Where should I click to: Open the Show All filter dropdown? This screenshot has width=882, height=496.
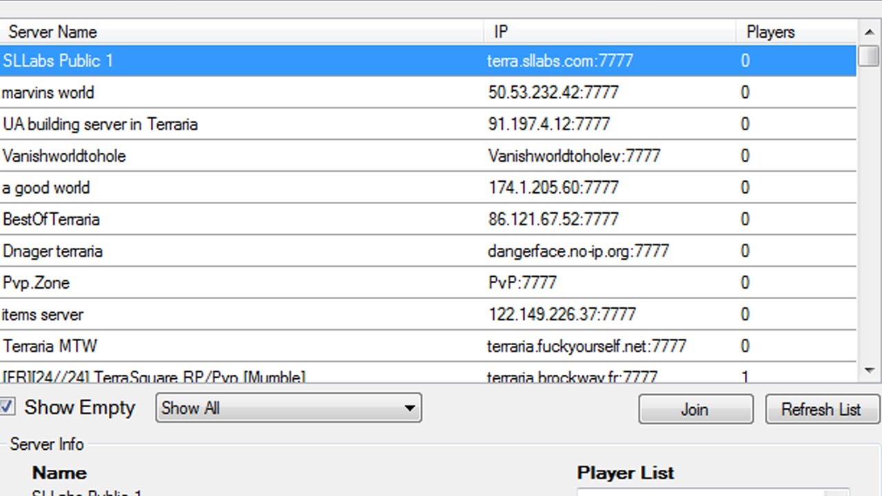288,408
